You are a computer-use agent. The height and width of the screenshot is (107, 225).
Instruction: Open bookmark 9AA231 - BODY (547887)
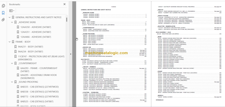[30, 47]
